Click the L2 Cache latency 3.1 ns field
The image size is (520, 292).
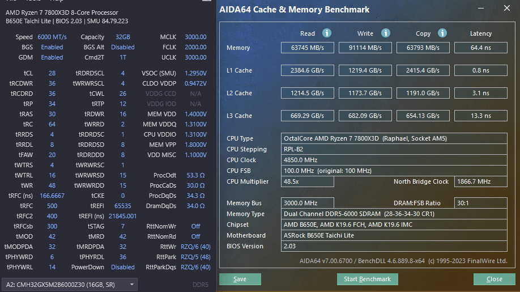pyautogui.click(x=480, y=93)
